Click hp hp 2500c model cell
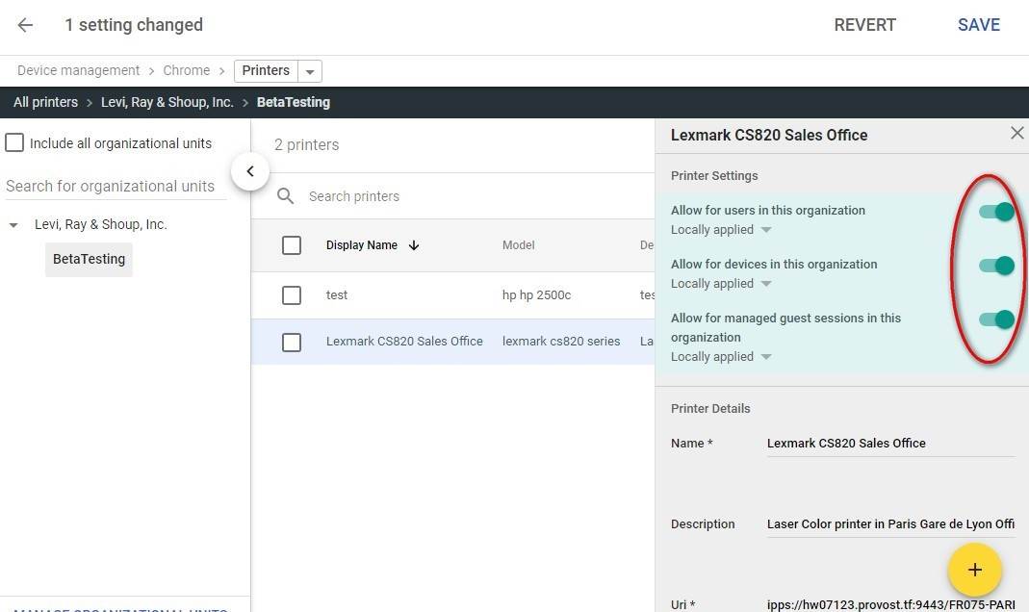The width and height of the screenshot is (1029, 612). pos(536,295)
